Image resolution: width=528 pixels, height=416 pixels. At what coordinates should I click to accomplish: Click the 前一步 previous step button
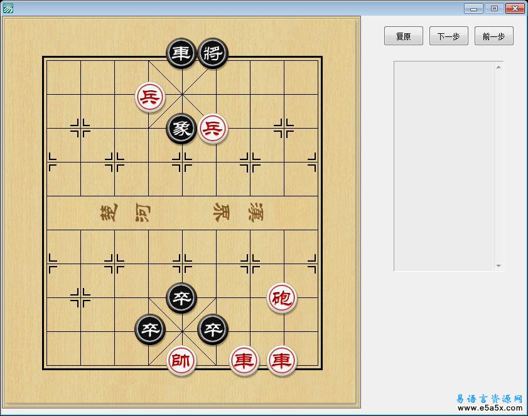click(493, 36)
